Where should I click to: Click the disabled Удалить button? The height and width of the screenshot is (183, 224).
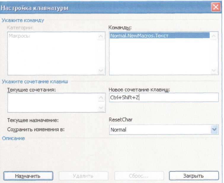pos(84,176)
